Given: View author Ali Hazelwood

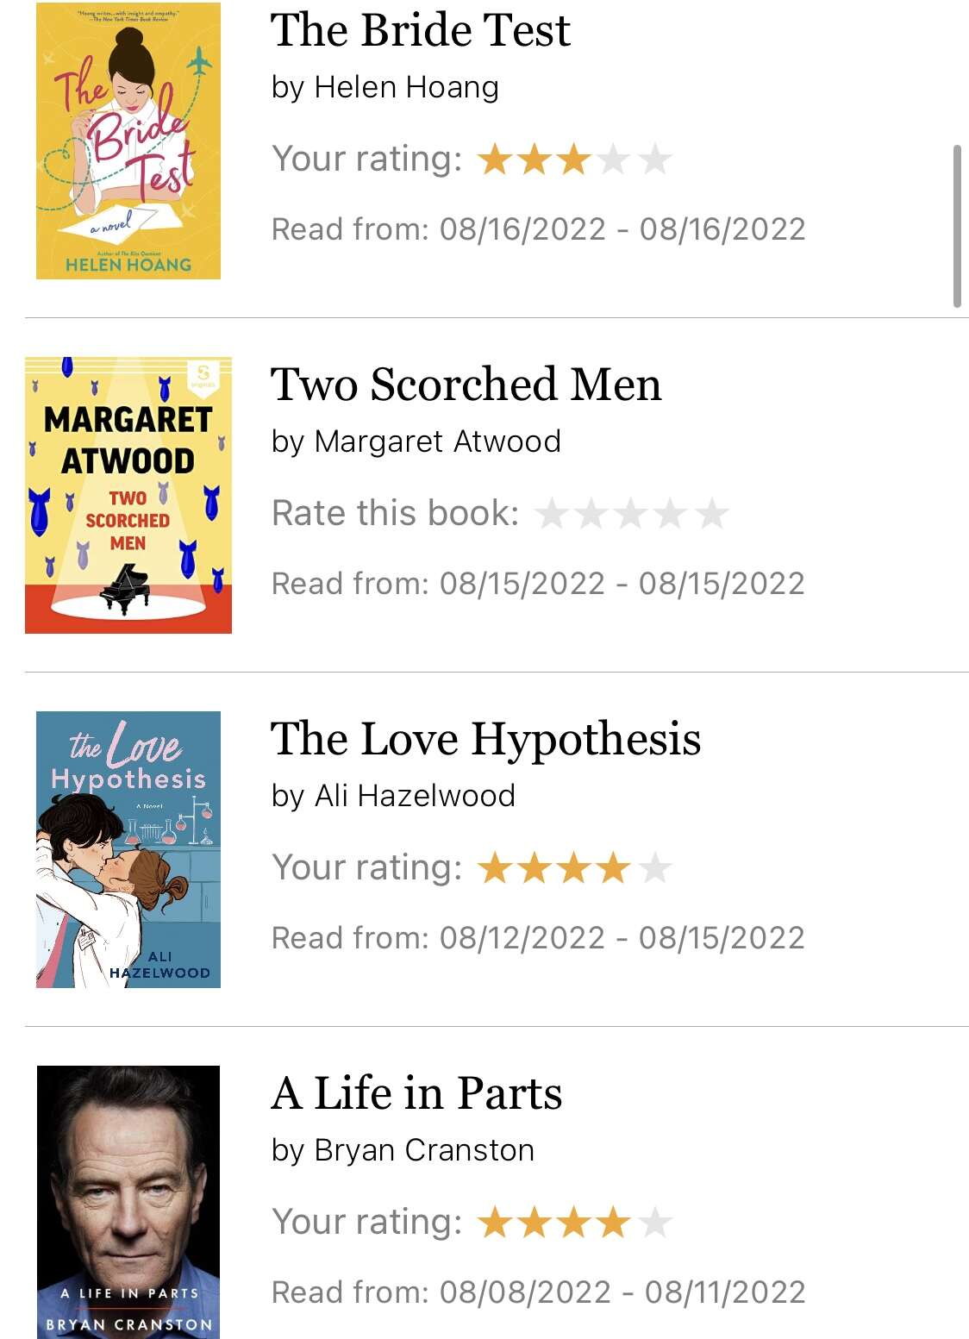Looking at the screenshot, I should coord(415,795).
